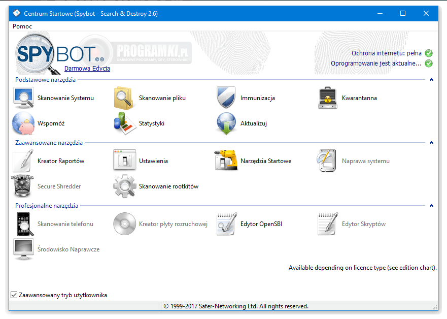Click the Podstawowe narzędzia section heading
The image size is (447, 319).
click(x=45, y=80)
